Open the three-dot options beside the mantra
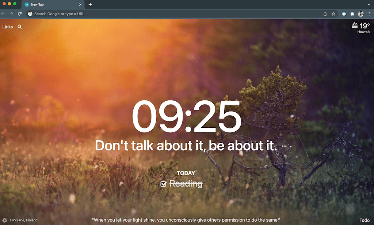Screen dimensions: 374x225 click(x=284, y=146)
